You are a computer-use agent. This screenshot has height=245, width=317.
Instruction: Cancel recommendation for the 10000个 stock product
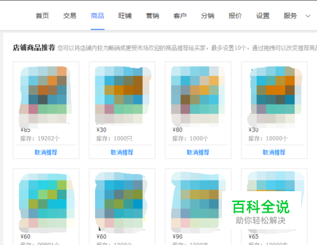[x=274, y=152]
